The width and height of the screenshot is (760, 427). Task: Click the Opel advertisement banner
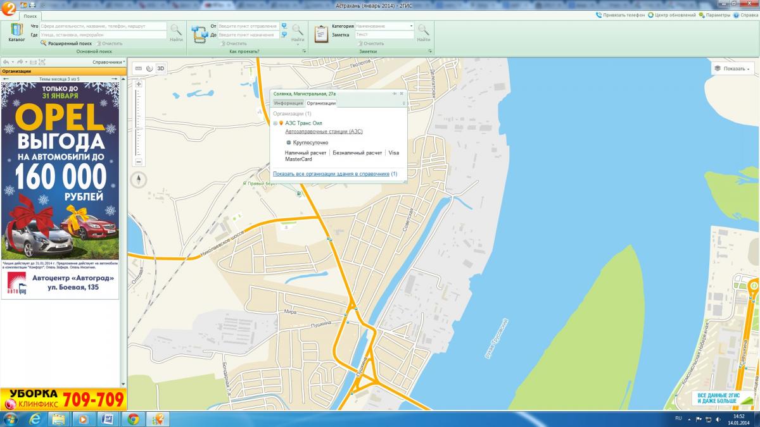click(x=60, y=190)
